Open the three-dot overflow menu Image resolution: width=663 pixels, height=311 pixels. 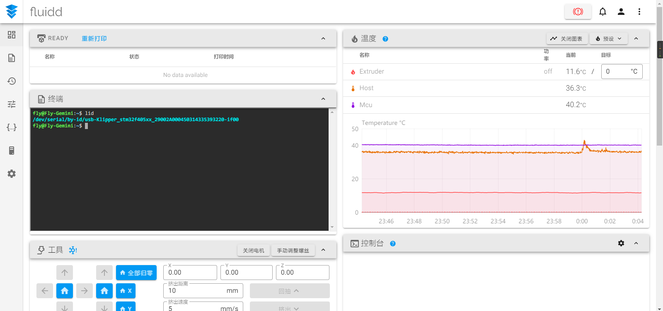point(639,12)
